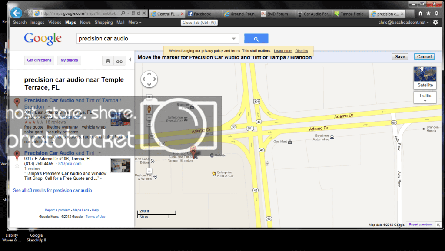Screen dimensions: 445x251
Task: Click Report a problem on map corner
Action: [421, 225]
